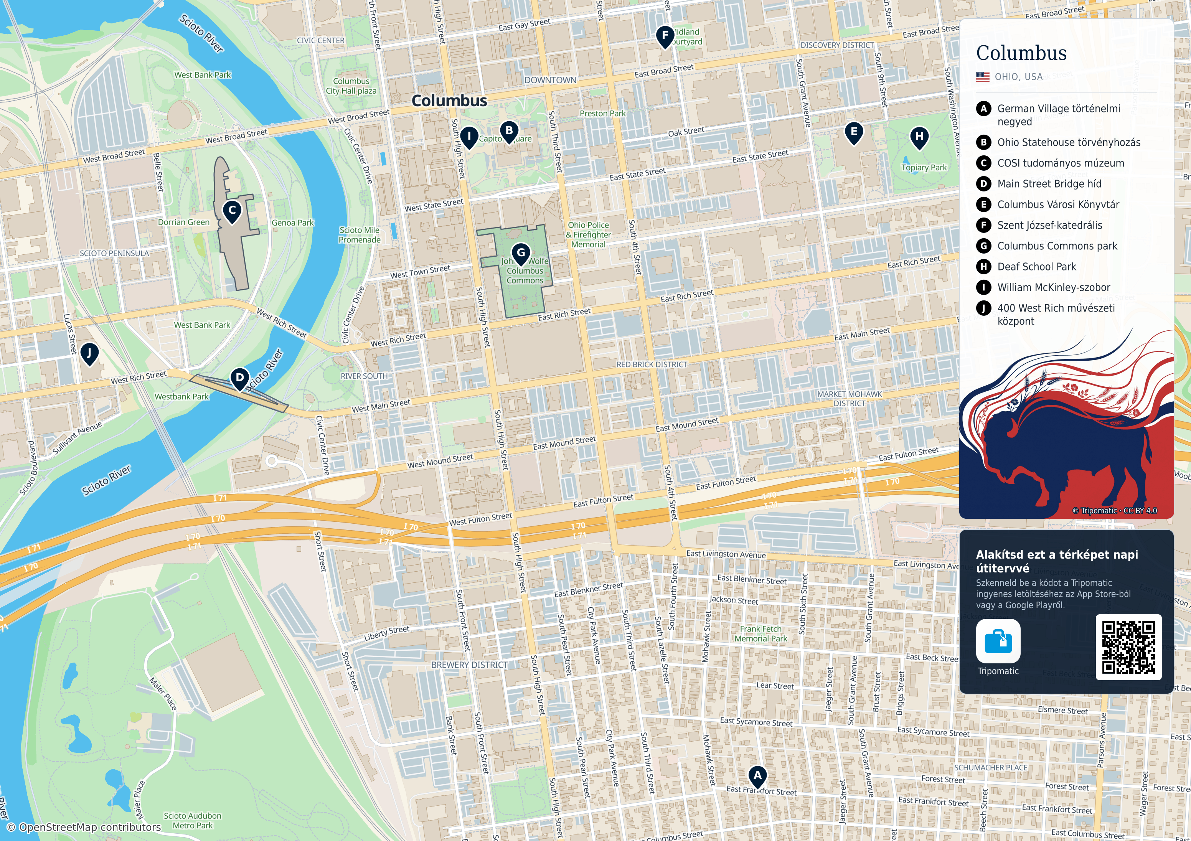This screenshot has height=841, width=1191.
Task: Click legend entry Deaf School Park
Action: (x=1036, y=267)
